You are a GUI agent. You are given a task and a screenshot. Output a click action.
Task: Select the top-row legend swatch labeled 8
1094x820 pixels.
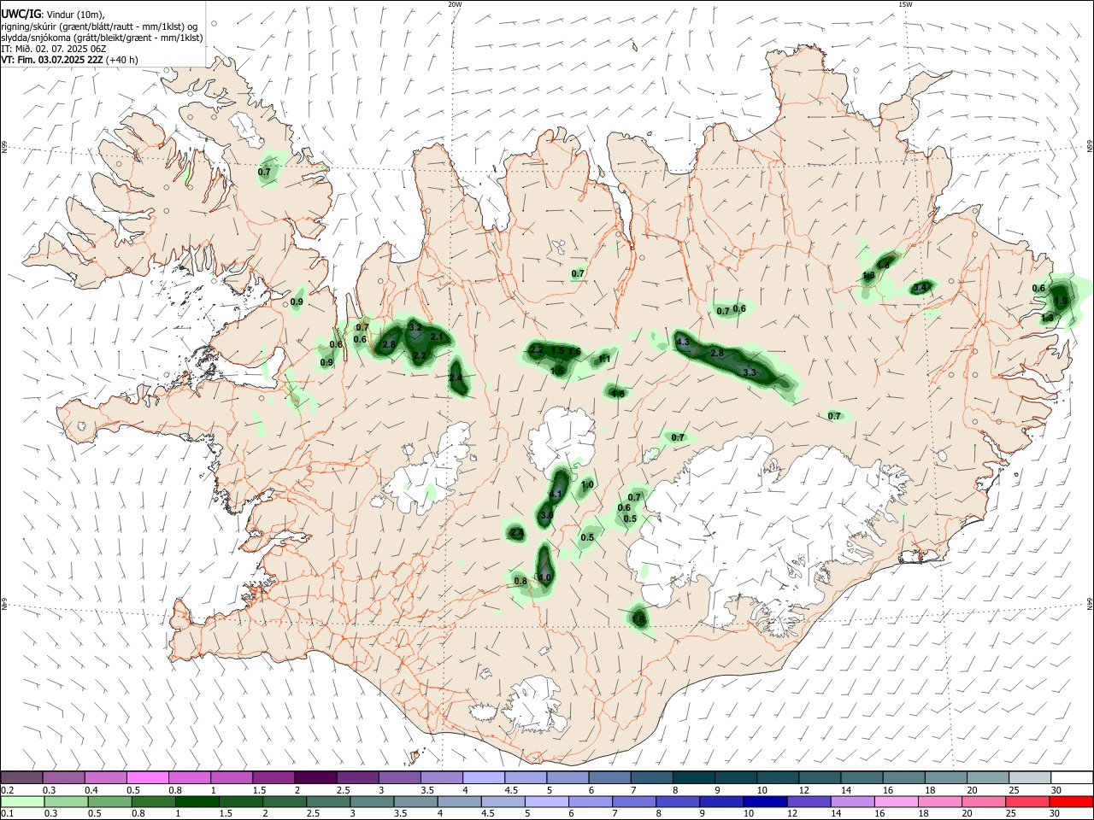[693, 777]
